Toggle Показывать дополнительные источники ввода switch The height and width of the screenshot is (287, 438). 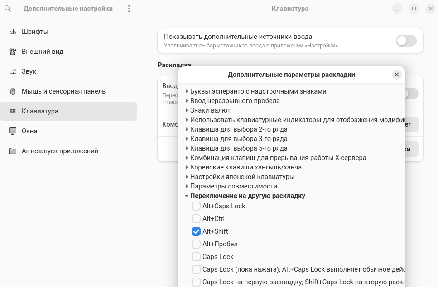406,41
